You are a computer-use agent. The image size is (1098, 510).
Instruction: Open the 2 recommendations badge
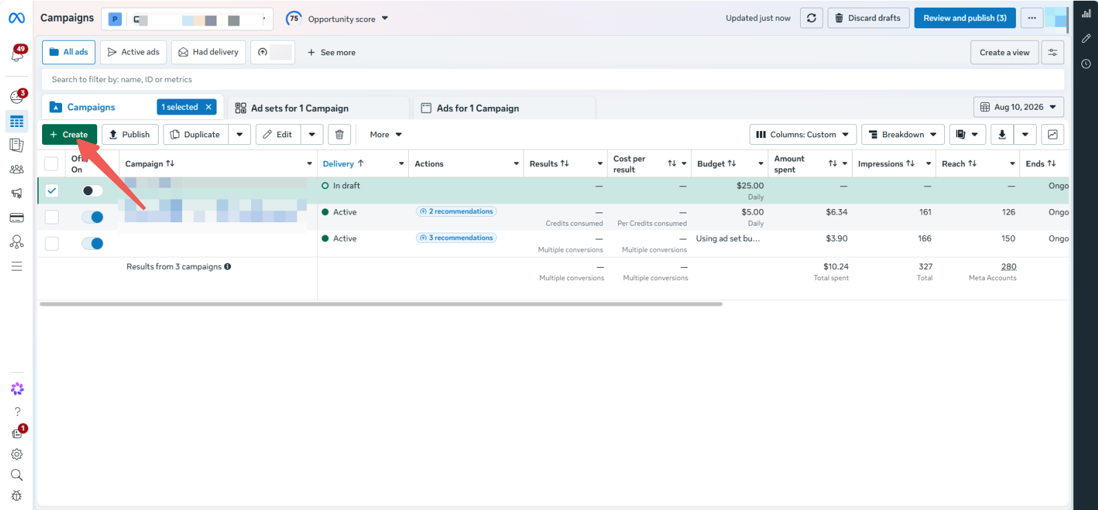456,211
